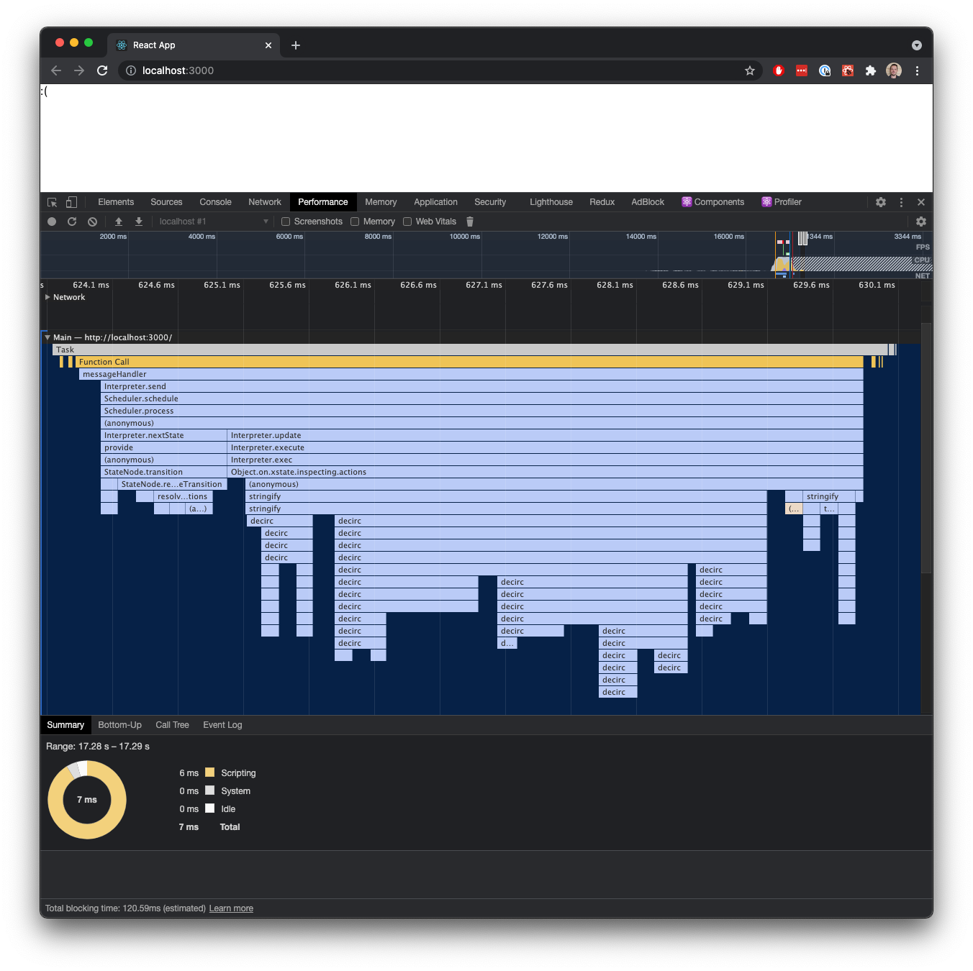Switch to the Elements tab
The width and height of the screenshot is (973, 971).
(116, 202)
